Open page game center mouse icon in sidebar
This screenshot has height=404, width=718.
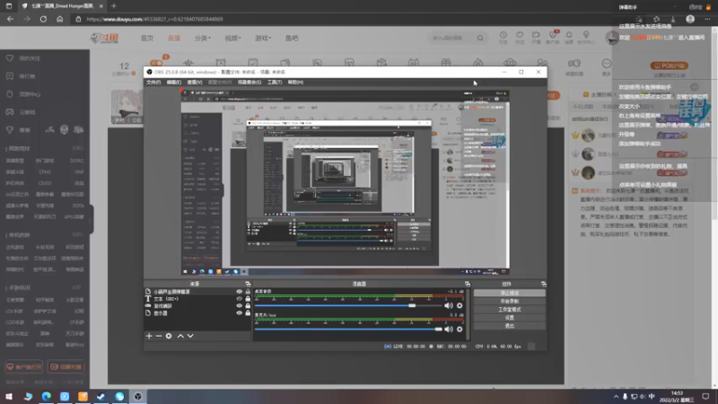pos(10,94)
